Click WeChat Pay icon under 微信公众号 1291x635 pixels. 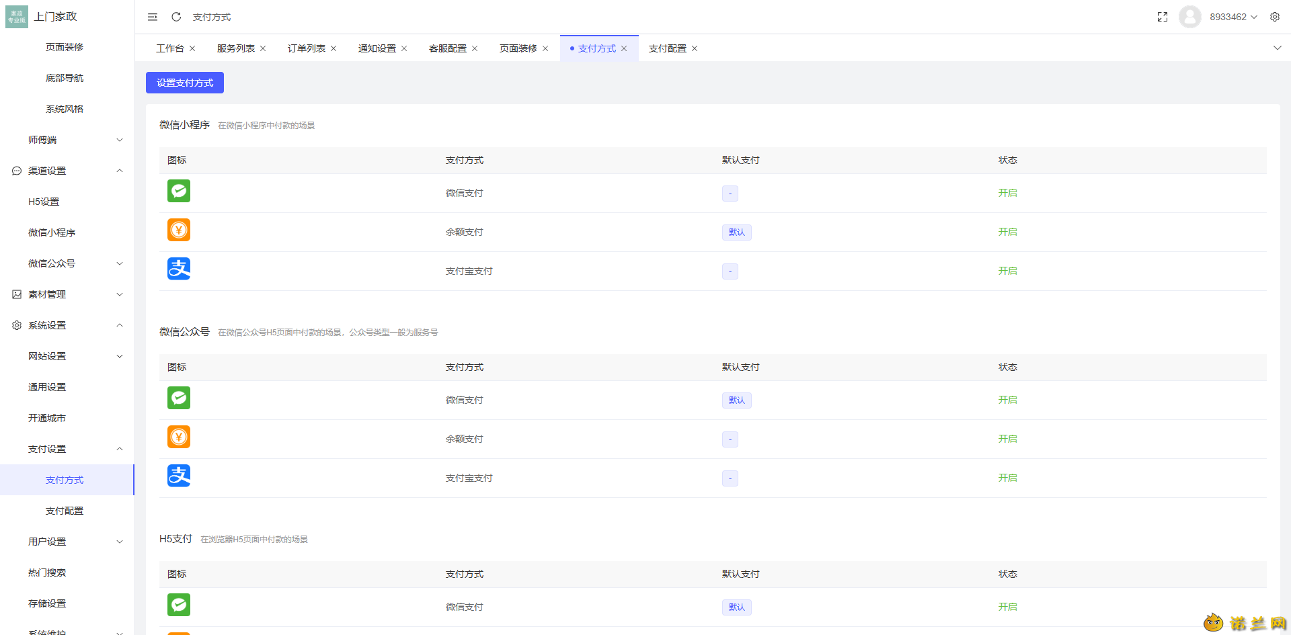[x=179, y=398]
